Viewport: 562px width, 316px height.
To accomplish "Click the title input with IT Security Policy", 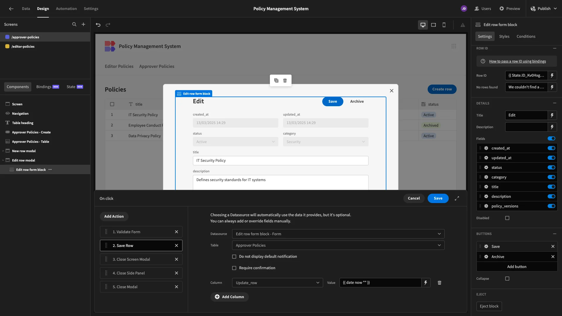I will [x=280, y=161].
